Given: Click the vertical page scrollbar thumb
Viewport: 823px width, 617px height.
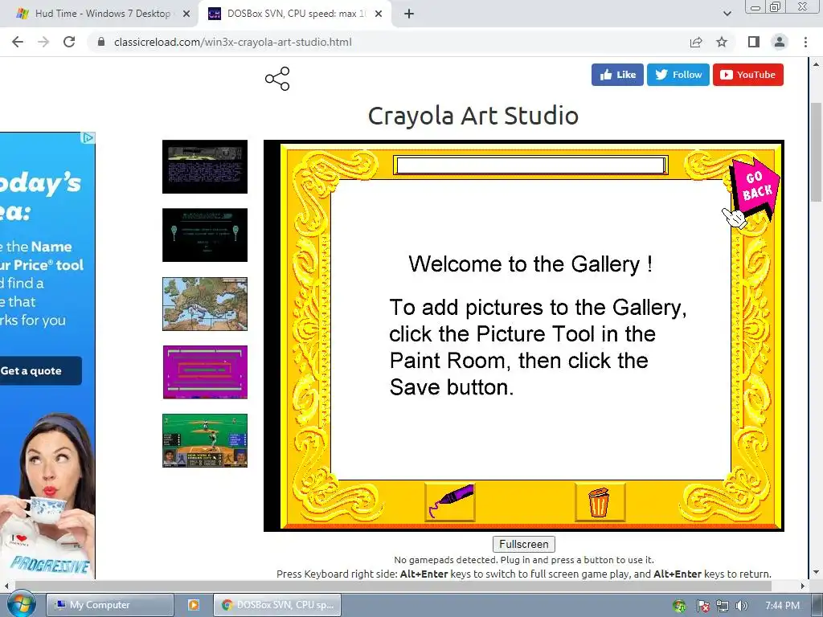Looking at the screenshot, I should 816,152.
